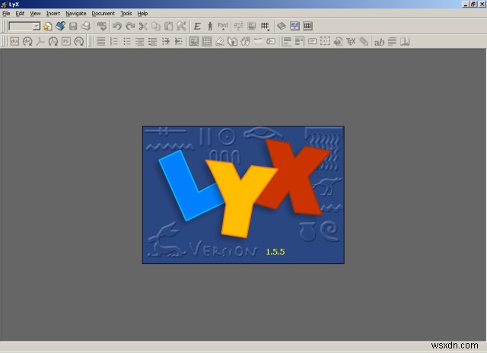487x353 pixels.
Task: Open the Navigate menu
Action: pos(76,14)
